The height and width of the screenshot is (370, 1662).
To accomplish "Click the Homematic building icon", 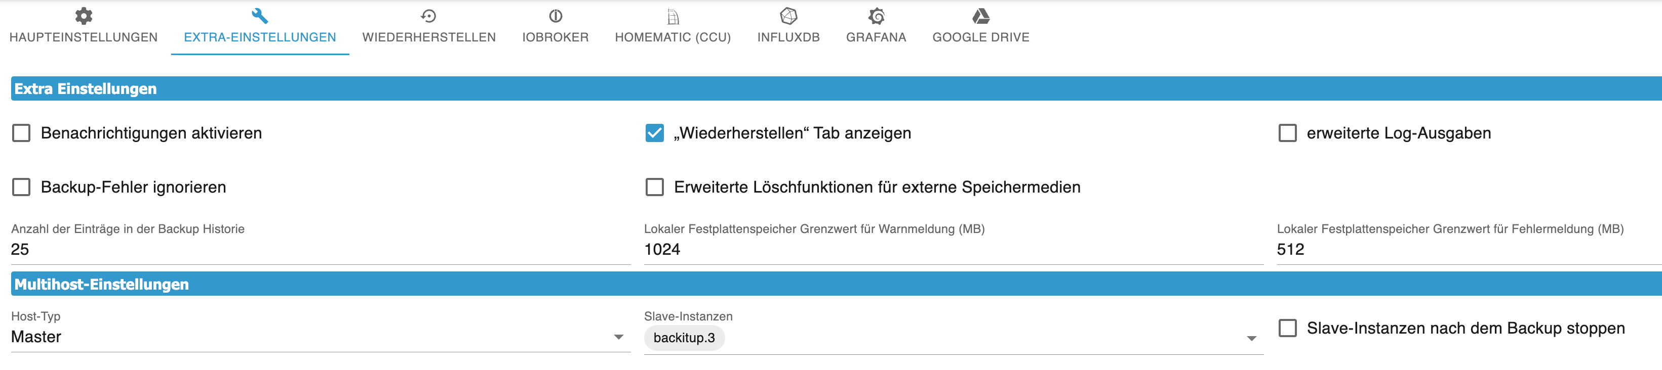I will click(672, 16).
